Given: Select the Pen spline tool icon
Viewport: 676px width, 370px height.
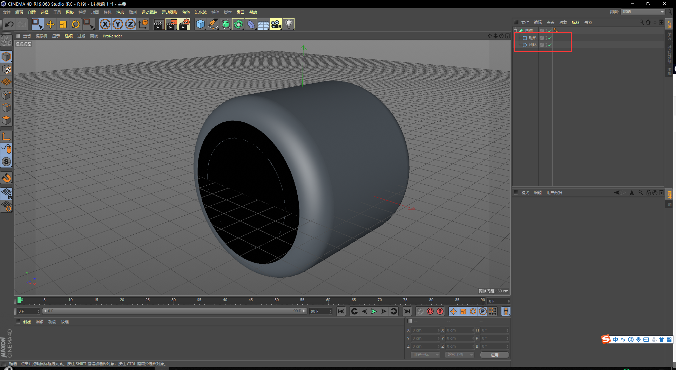Looking at the screenshot, I should tap(213, 24).
